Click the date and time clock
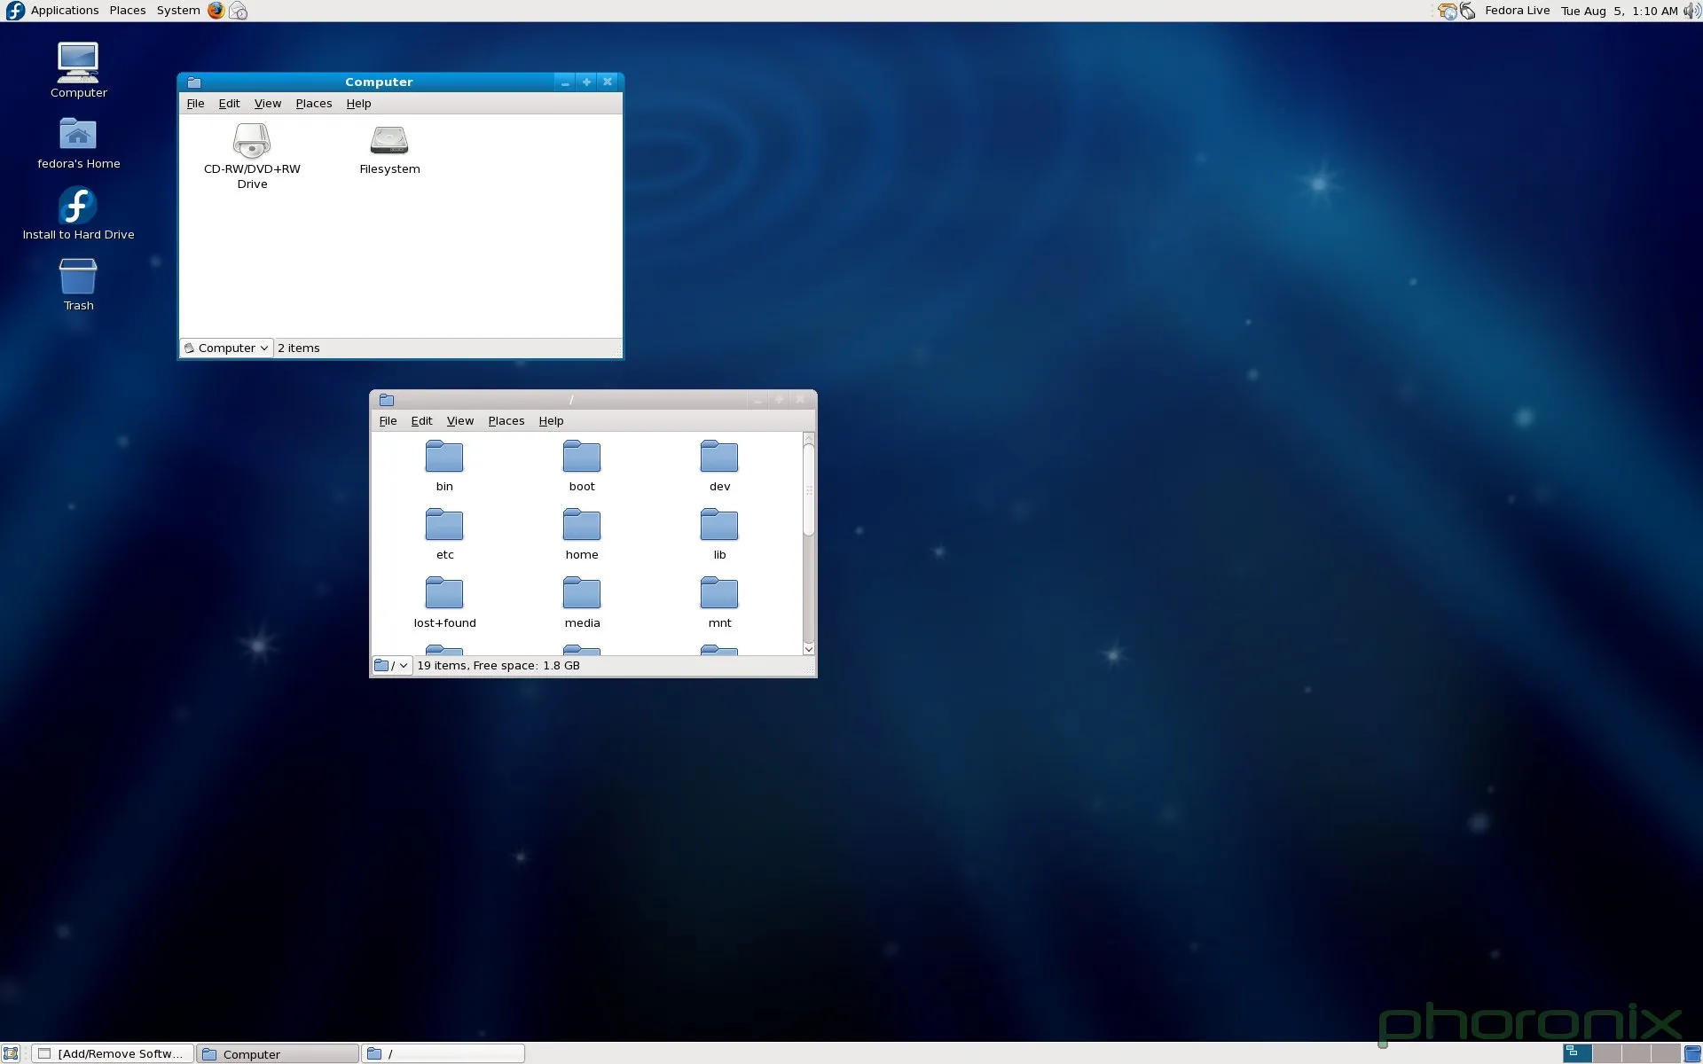This screenshot has height=1064, width=1703. pos(1619,11)
